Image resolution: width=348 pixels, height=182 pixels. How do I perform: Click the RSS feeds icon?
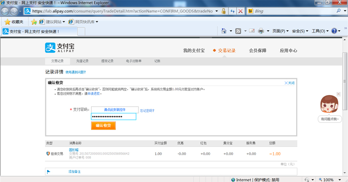[x=238, y=31]
